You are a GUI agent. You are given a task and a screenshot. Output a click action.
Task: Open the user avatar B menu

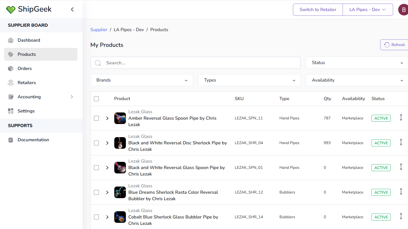(x=403, y=10)
